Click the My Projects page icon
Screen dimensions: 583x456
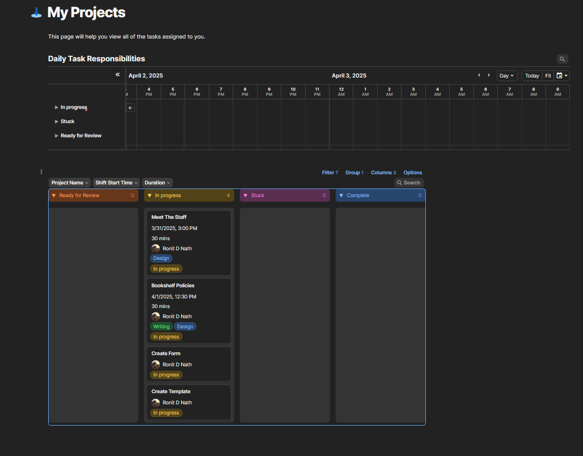(37, 13)
